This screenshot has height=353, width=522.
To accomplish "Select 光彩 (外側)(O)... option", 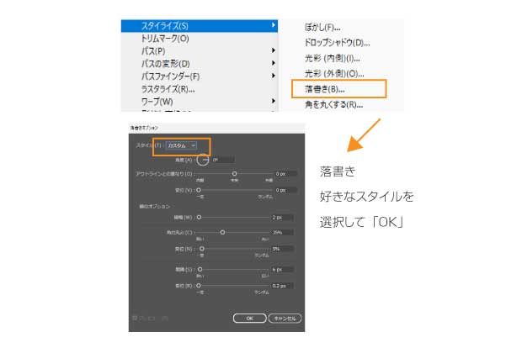I will (332, 73).
